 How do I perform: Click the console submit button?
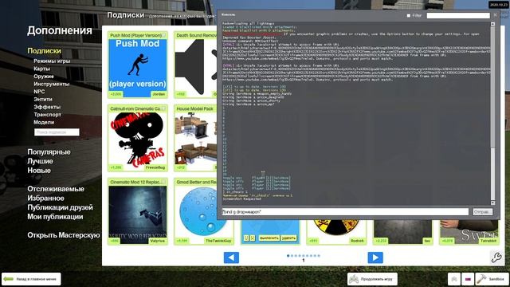pos(482,212)
